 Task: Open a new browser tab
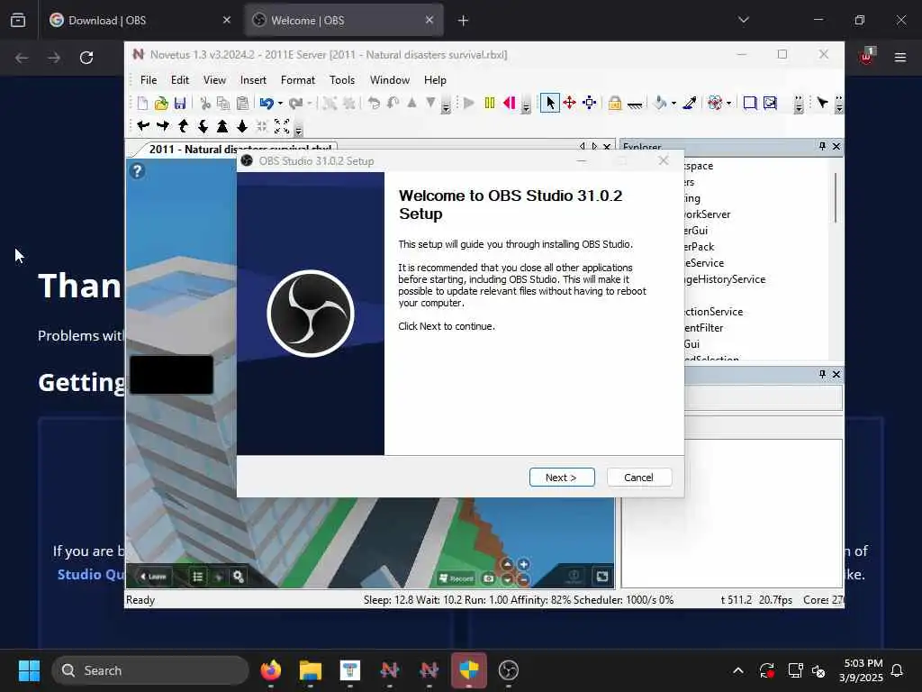[464, 21]
